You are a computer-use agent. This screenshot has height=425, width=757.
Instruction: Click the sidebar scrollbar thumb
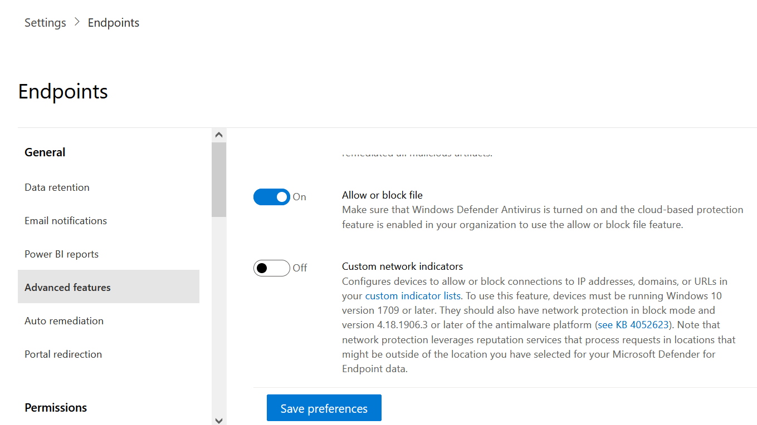click(219, 179)
